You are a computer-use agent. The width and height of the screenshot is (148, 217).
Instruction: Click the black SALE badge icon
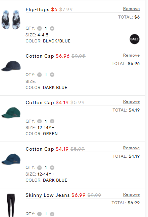tap(135, 39)
